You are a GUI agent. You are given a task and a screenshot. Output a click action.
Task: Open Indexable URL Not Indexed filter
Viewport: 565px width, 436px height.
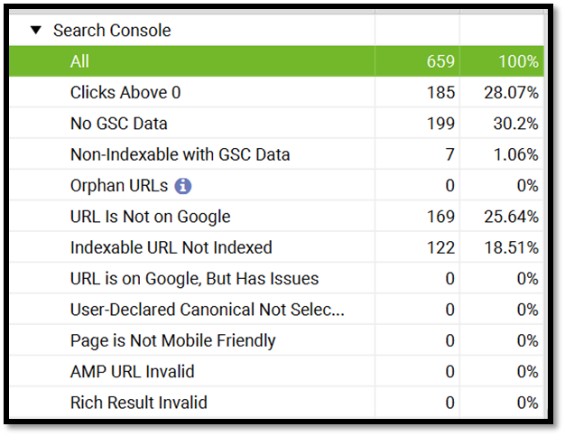point(276,247)
